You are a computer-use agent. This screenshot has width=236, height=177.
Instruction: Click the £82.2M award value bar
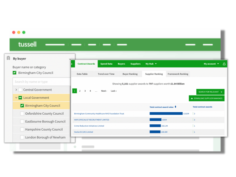(155, 126)
